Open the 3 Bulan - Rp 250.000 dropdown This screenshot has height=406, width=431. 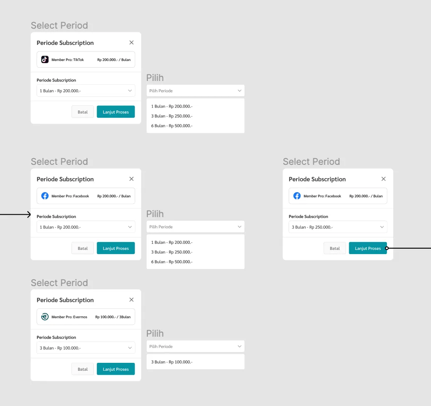[338, 227]
